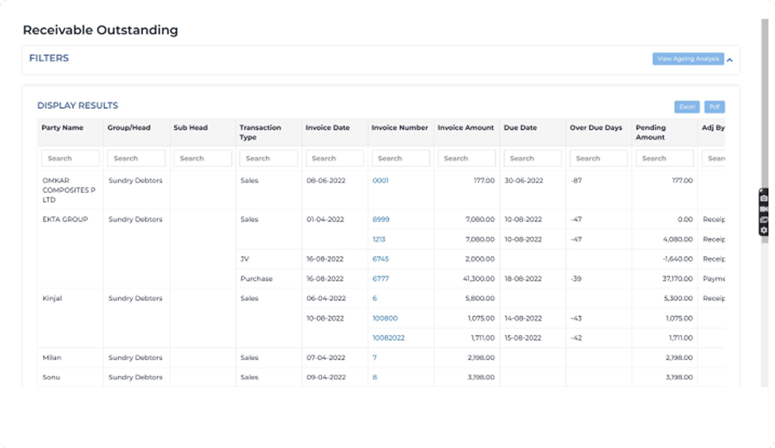Viewport: 775px width, 448px height.
Task: Open the settings gear icon
Action: (x=764, y=230)
